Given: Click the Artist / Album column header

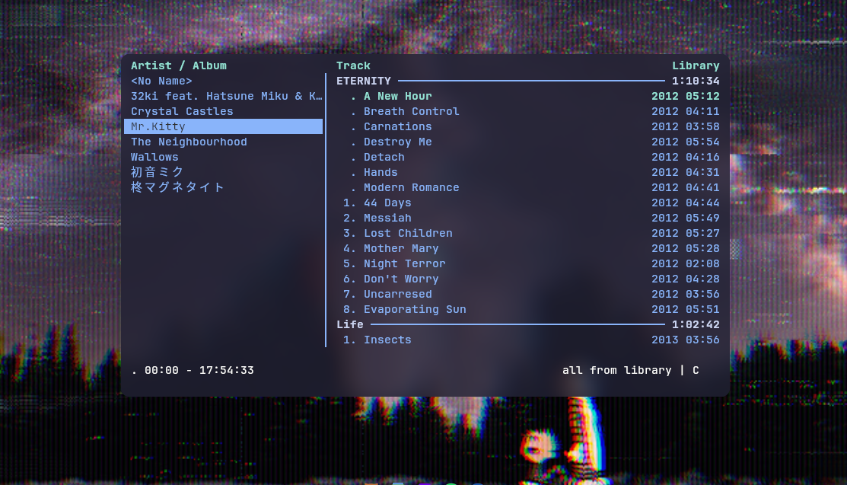Looking at the screenshot, I should [179, 65].
